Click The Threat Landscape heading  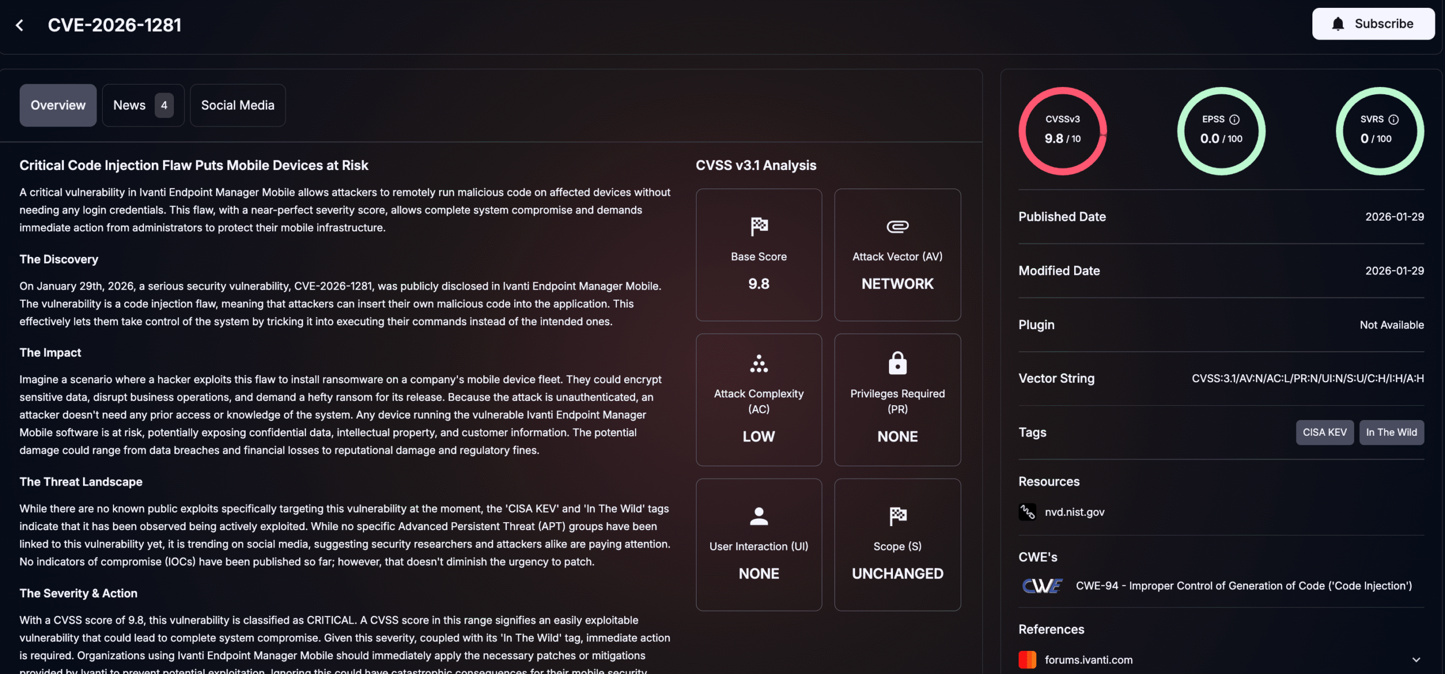tap(81, 482)
